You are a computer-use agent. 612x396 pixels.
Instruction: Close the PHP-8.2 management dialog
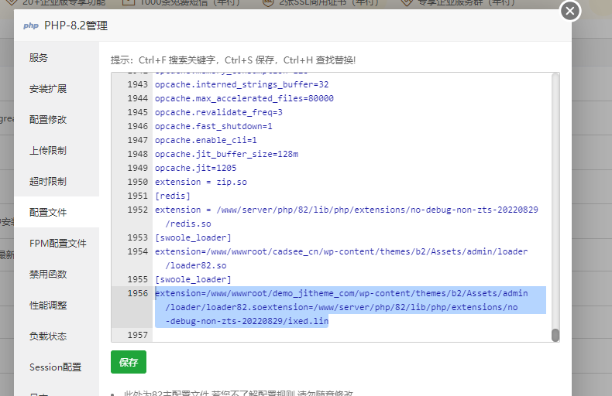570,11
